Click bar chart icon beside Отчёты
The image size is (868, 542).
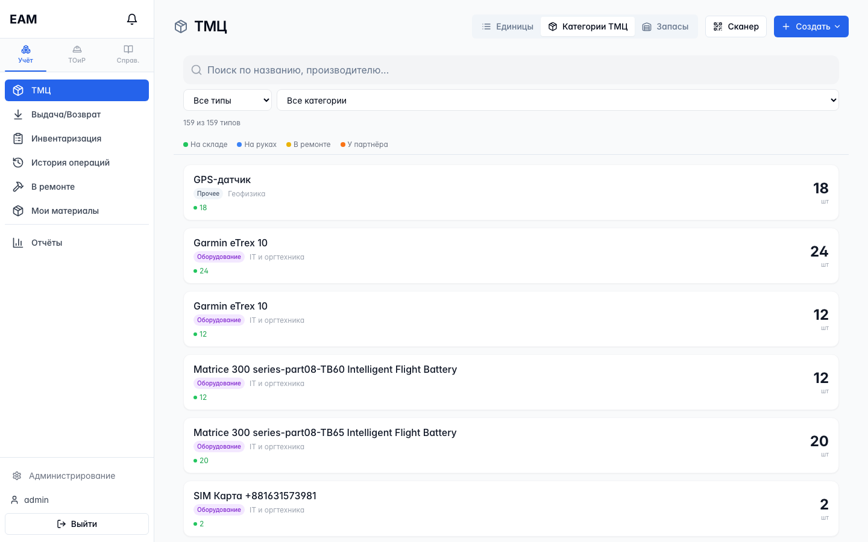click(x=18, y=243)
